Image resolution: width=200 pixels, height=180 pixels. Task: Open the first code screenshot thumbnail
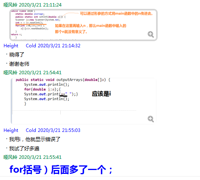tap(83, 25)
